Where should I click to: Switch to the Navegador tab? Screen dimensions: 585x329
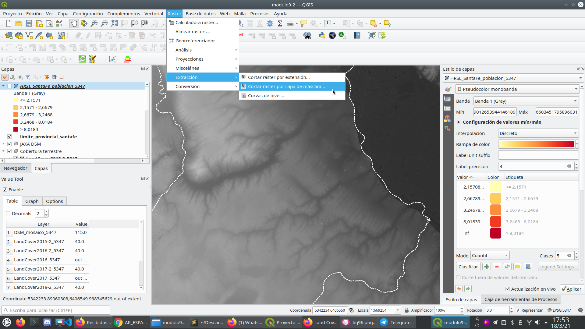(16, 168)
